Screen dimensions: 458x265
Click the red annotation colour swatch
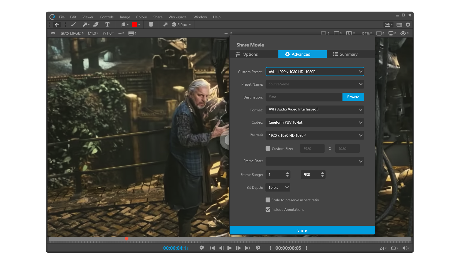click(x=134, y=24)
